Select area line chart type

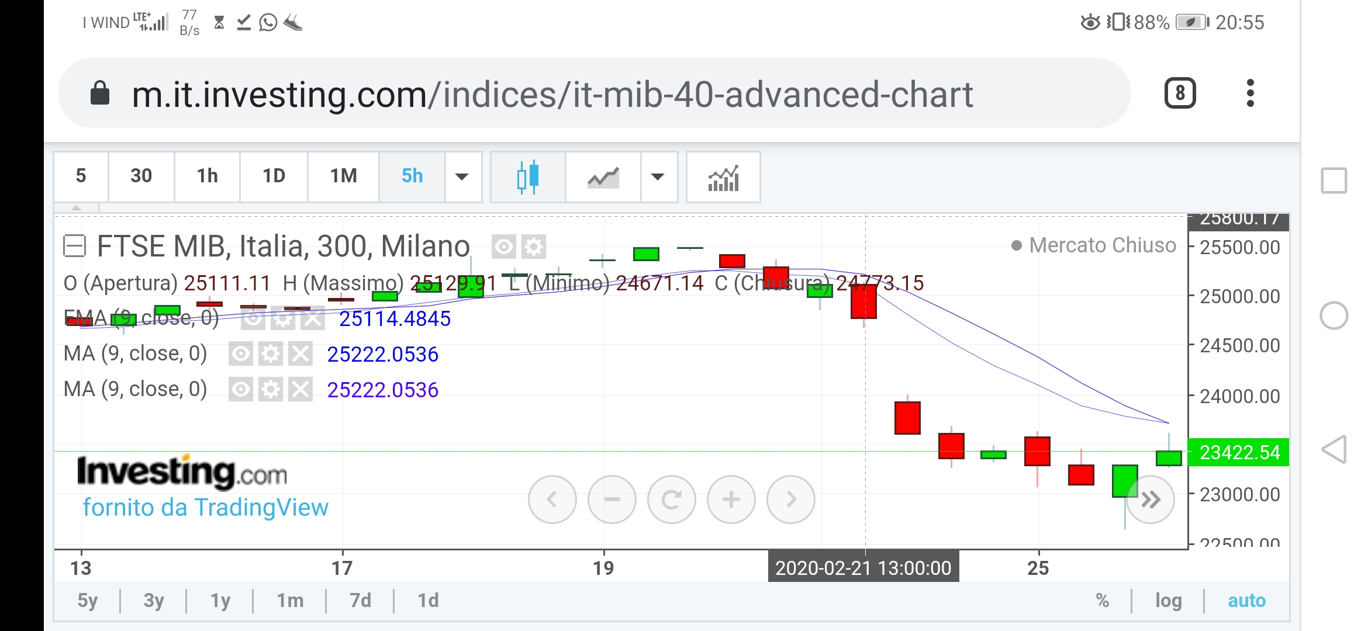603,176
